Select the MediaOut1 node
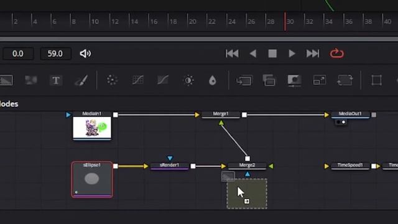Viewport: 398px width, 224px height. click(x=350, y=114)
